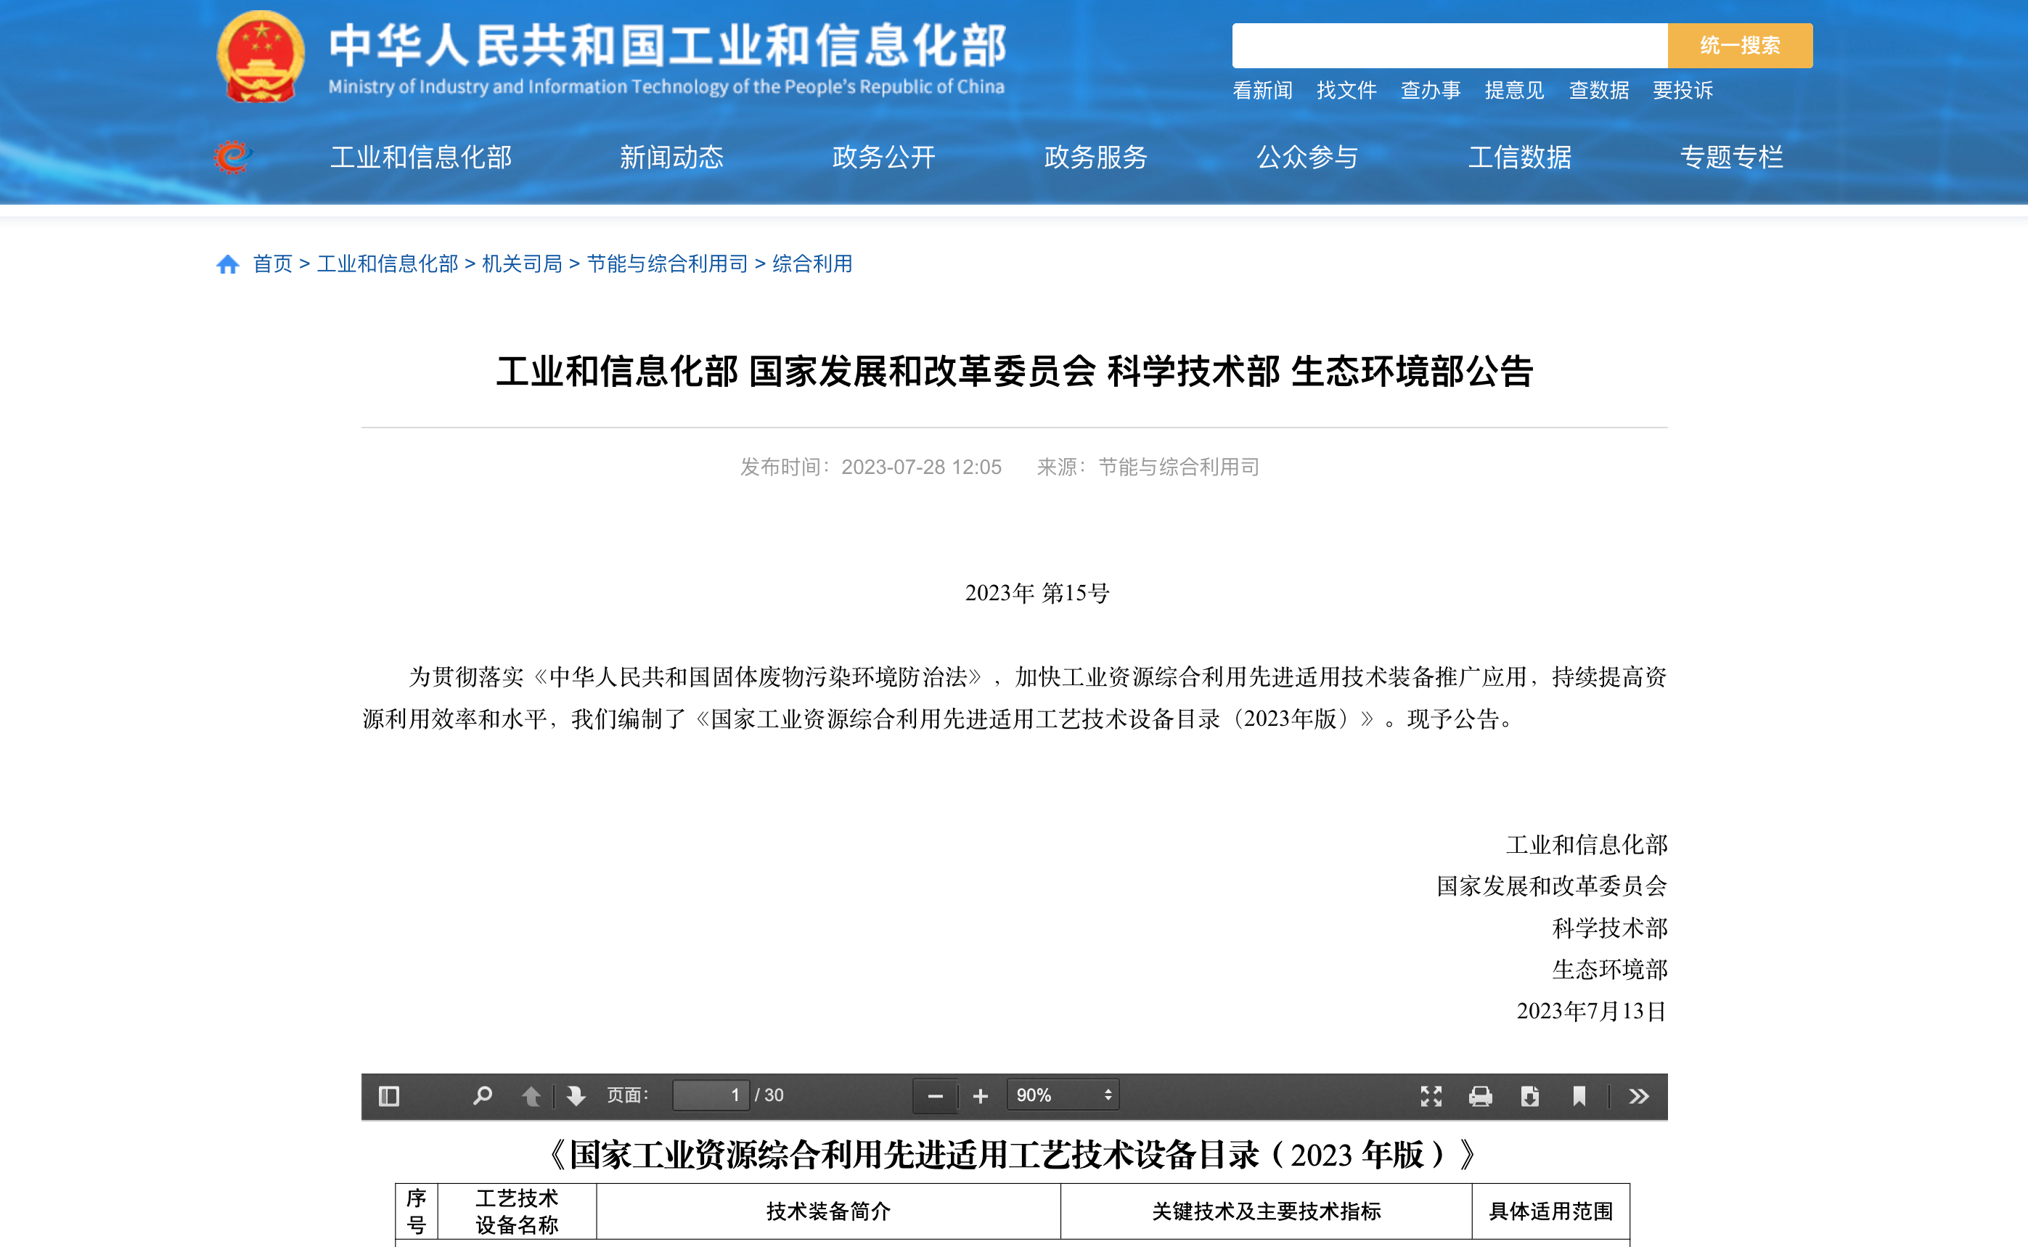2028x1247 pixels.
Task: Click the 统一搜索 search button
Action: click(x=1739, y=45)
